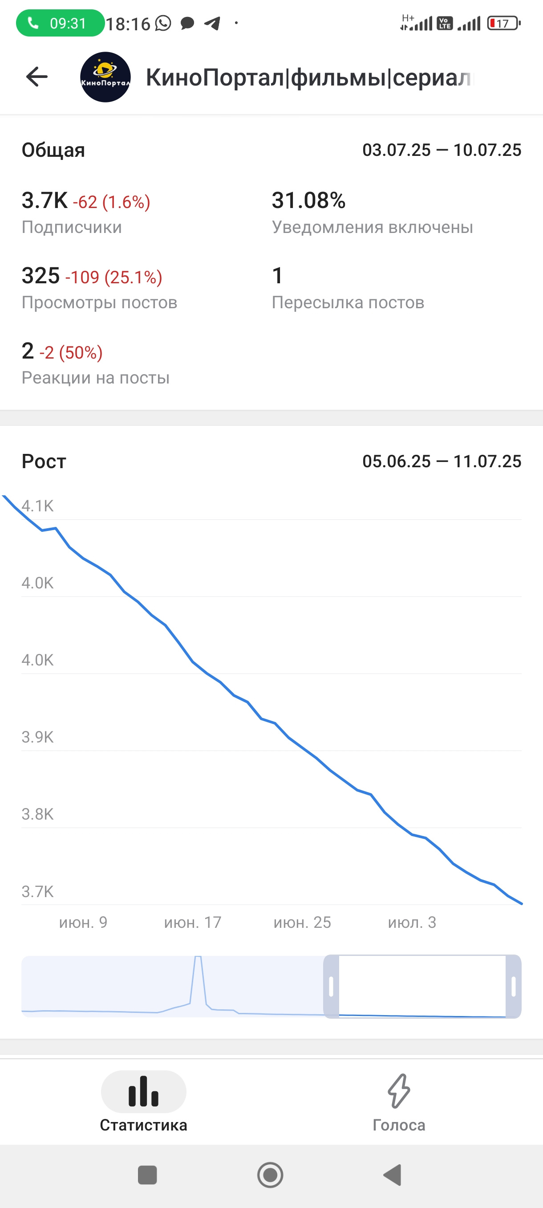
Task: Tap the battery indicator icon
Action: pos(504,23)
